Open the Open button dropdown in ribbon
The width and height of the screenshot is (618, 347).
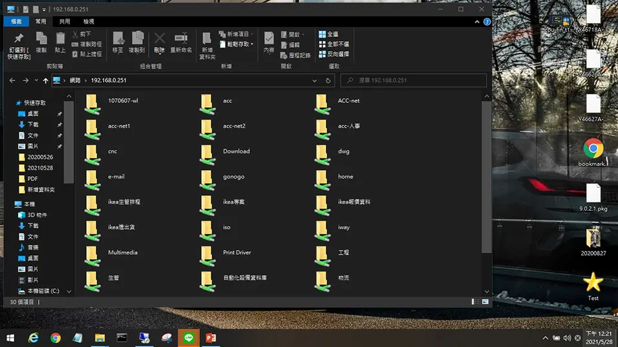coord(292,35)
